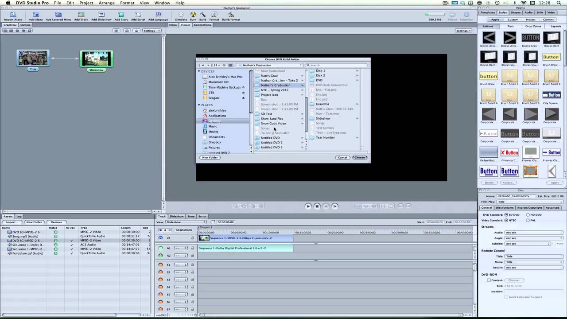Click the Add Story toolbar icon
The width and height of the screenshot is (567, 319).
tap(121, 15)
